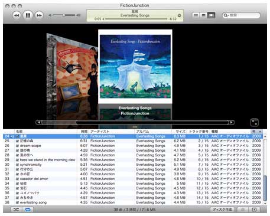
Task: Click the eject disc button
Action: (x=243, y=210)
